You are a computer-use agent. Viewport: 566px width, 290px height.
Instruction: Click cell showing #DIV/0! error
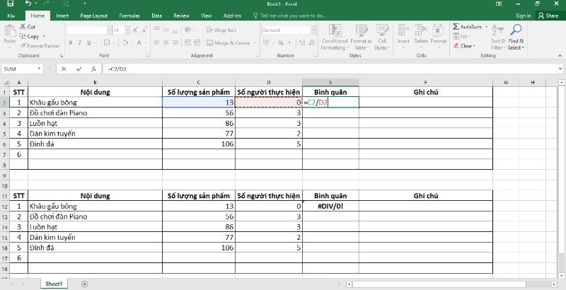coord(330,206)
